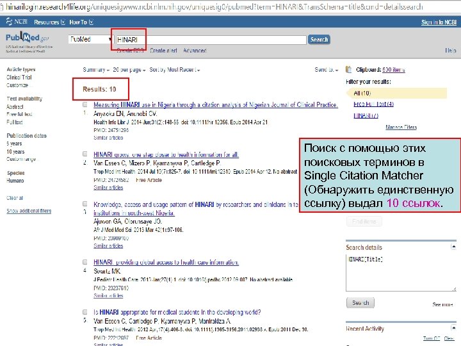Tick checkbox for HINARI providing global access
The image size is (461, 346).
pos(85,262)
